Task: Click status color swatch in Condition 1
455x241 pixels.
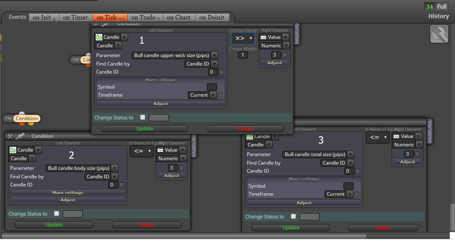Action: pos(159,118)
